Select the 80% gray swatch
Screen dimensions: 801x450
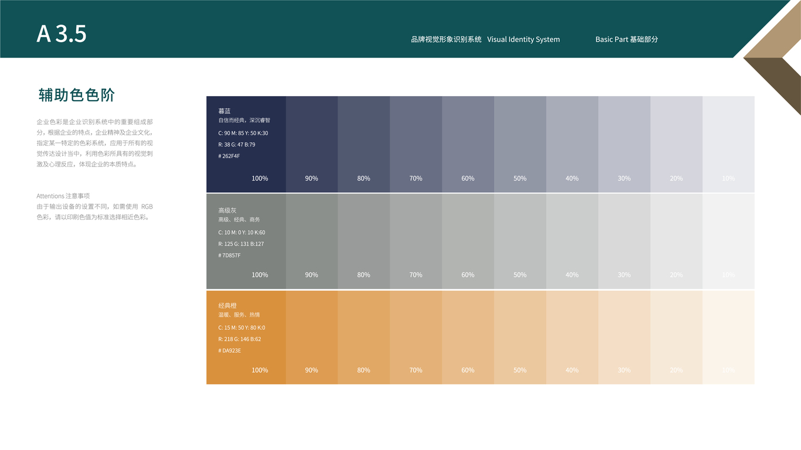pyautogui.click(x=364, y=241)
